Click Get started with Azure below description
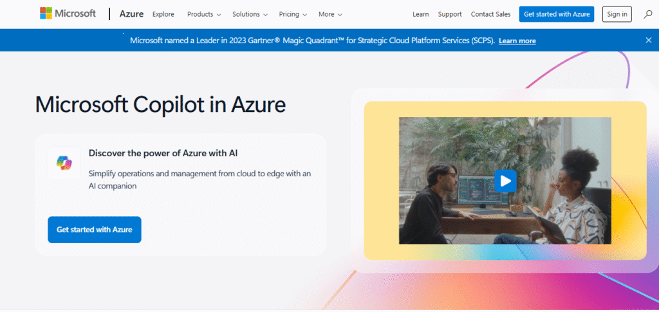Image resolution: width=659 pixels, height=312 pixels. pyautogui.click(x=95, y=230)
